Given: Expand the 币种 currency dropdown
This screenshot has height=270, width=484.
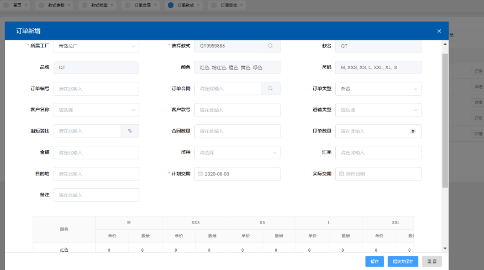Looking at the screenshot, I should click(x=274, y=152).
